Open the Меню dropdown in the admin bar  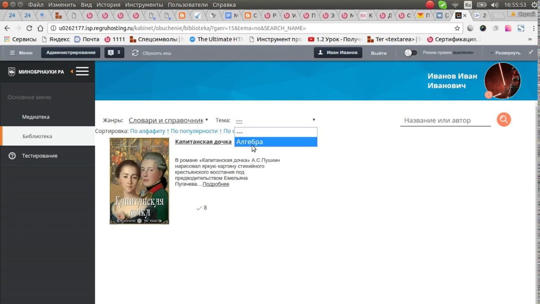tap(21, 53)
